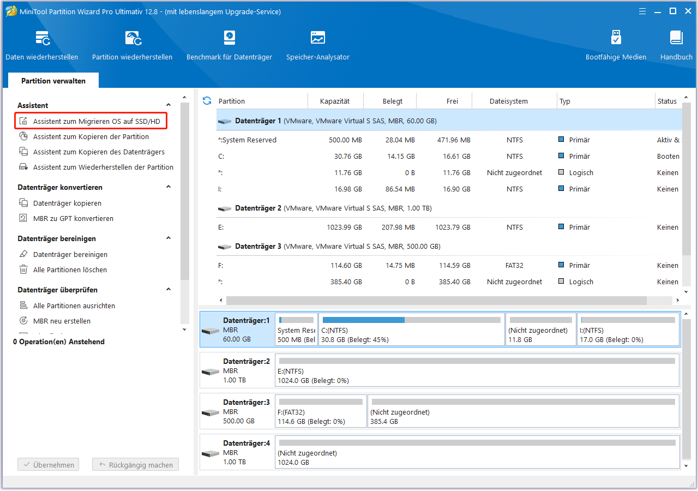This screenshot has width=698, height=491.
Task: Switch to Partition verwalten tab
Action: coord(53,80)
